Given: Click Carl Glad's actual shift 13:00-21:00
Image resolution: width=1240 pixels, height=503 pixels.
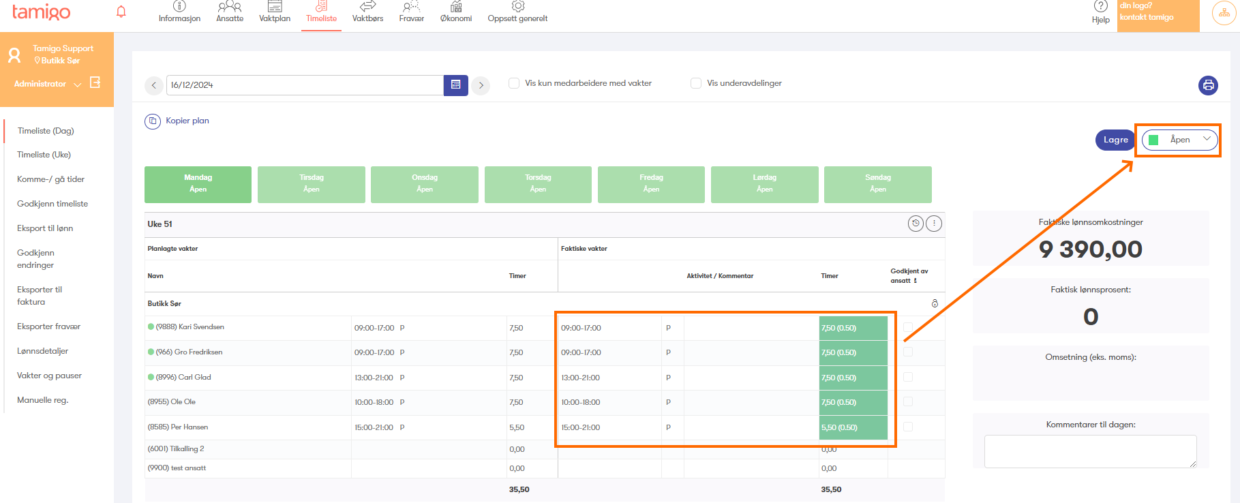Looking at the screenshot, I should pyautogui.click(x=581, y=378).
